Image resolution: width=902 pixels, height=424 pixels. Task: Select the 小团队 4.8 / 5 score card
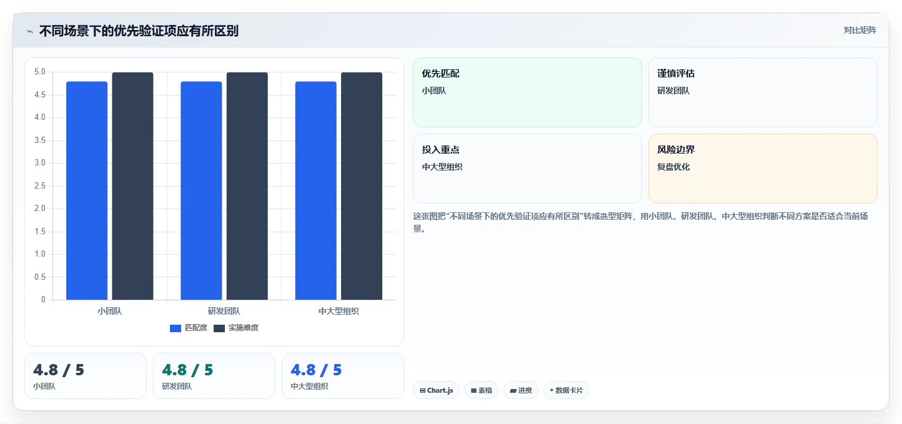pos(86,376)
